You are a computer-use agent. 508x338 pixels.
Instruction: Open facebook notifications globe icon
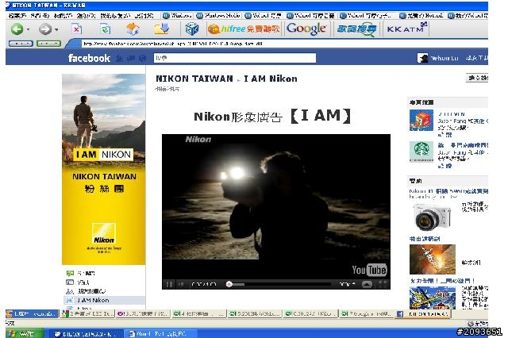[x=143, y=58]
